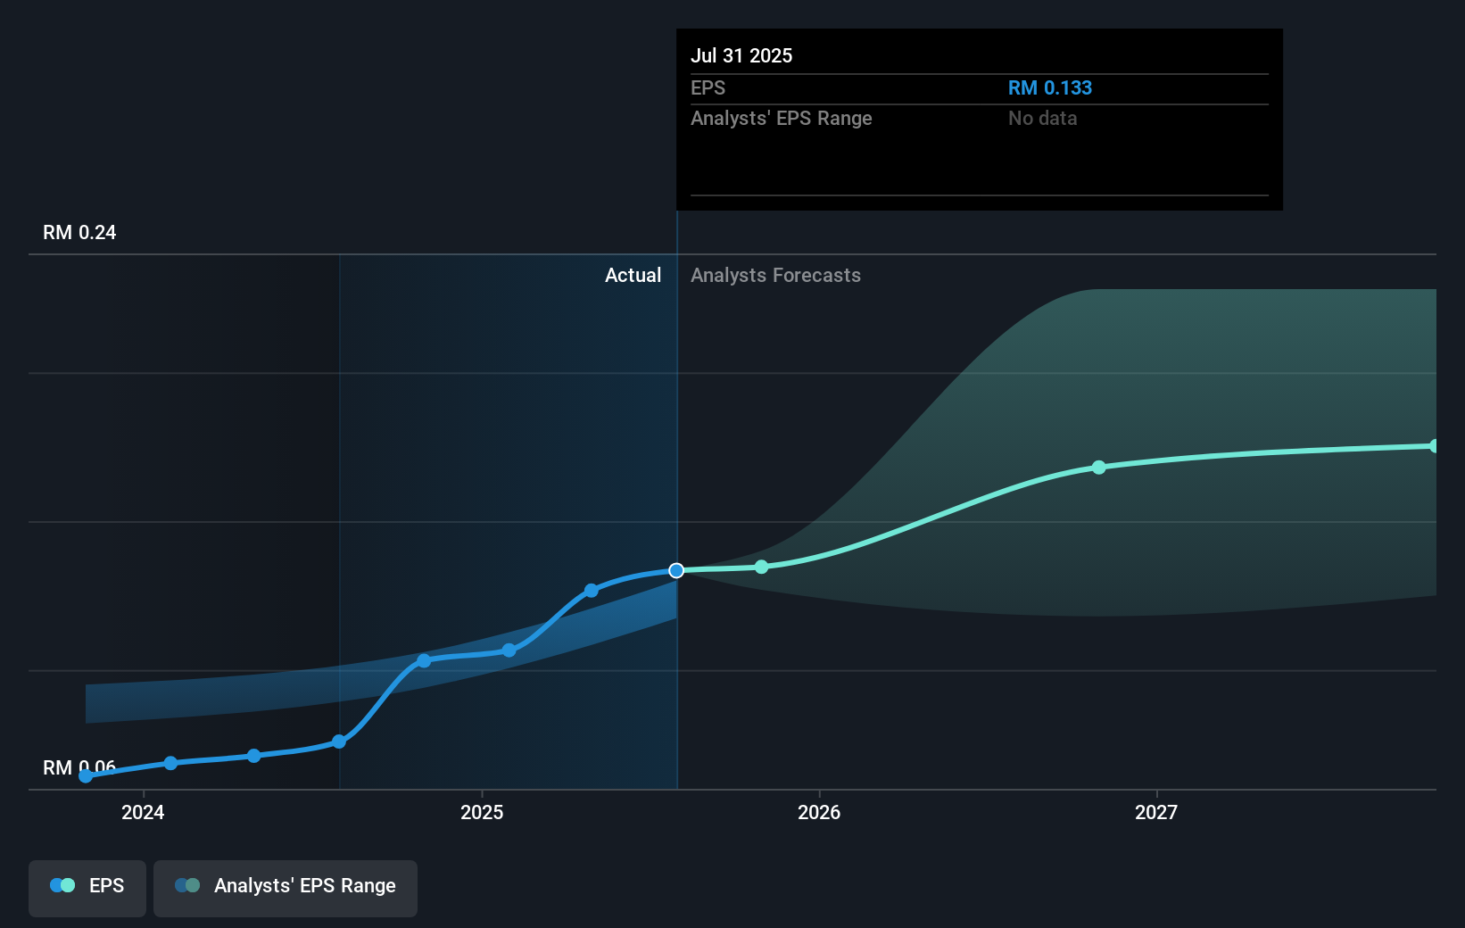The image size is (1465, 928).
Task: Select the teal data point right after the Actual divider
Action: (761, 567)
